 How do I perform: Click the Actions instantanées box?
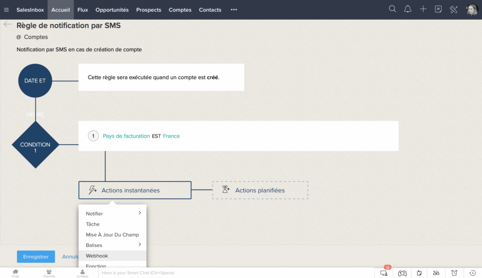[x=135, y=190]
